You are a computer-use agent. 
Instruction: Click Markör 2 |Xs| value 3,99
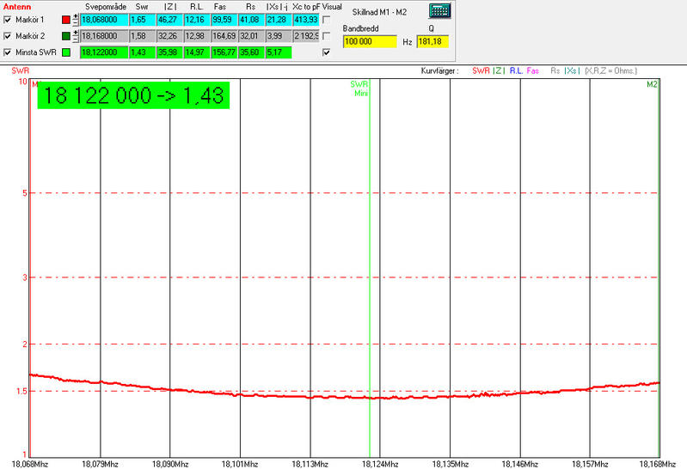pos(279,36)
